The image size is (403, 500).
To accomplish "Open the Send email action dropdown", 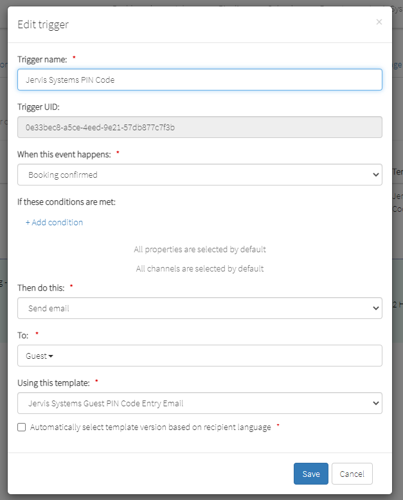I will (x=199, y=308).
